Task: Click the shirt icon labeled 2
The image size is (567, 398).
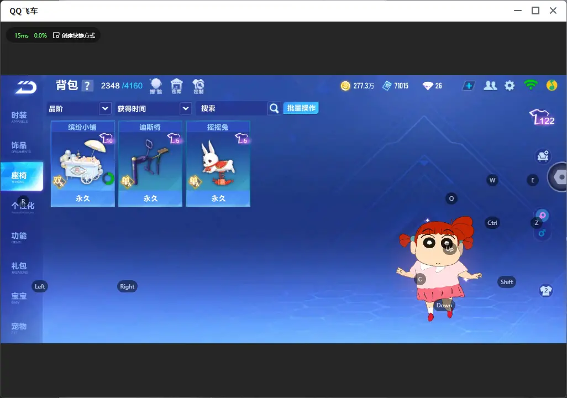Action: pyautogui.click(x=545, y=291)
